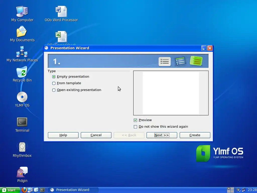Viewport: 257px width, 193px height.
Task: Close the Presentation Wizard window
Action: (210, 48)
